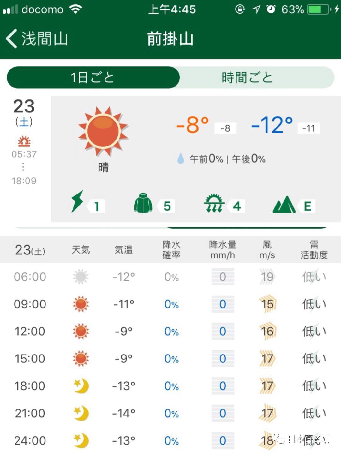Tap the 雷活動度 column header
341x454 pixels.
point(314,249)
